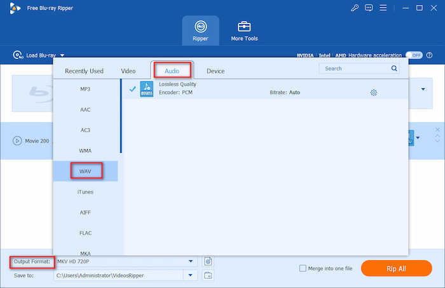Choose the Lossless Quality profile icon
The width and height of the screenshot is (445, 288).
click(147, 89)
